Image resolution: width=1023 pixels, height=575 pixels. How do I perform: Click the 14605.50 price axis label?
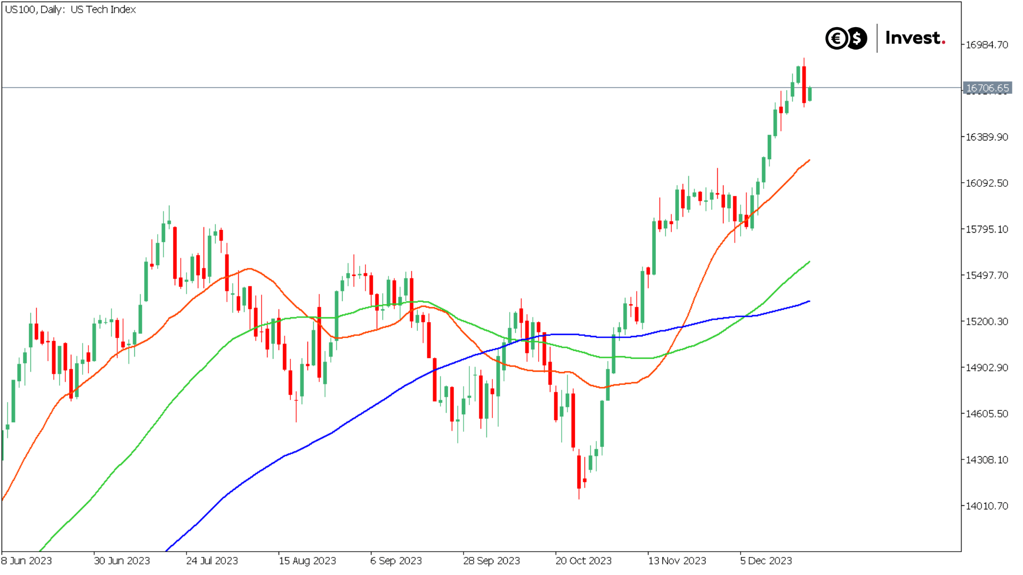987,414
